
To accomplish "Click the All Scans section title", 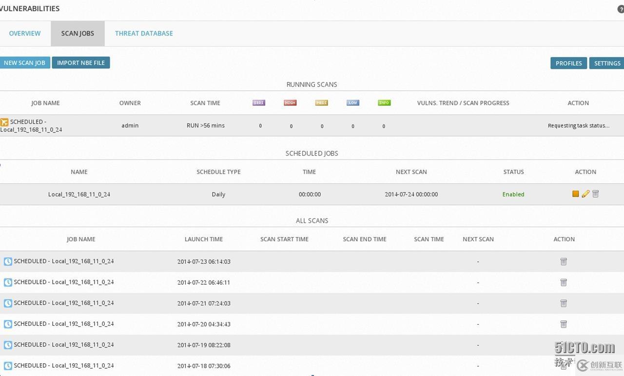I will [312, 220].
